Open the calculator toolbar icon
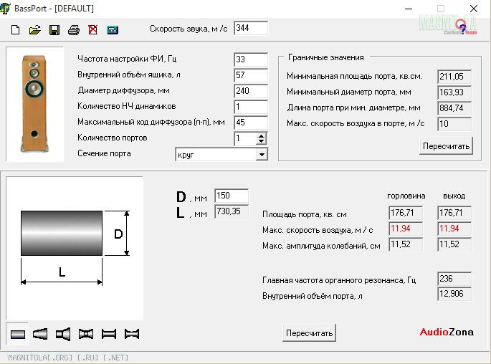Viewport: 491px width, 364px height. [113, 30]
